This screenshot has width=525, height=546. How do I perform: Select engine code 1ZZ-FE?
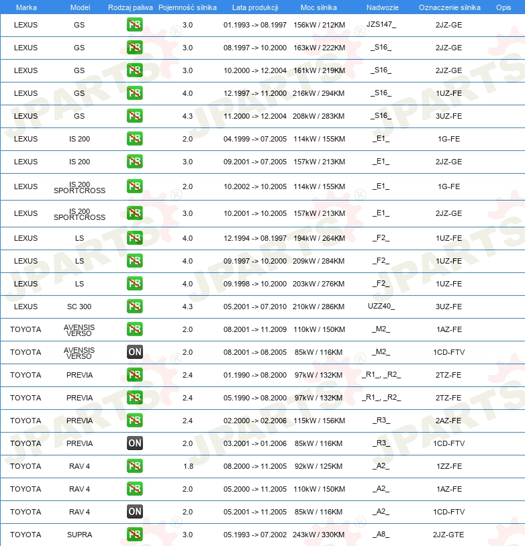[x=449, y=466]
